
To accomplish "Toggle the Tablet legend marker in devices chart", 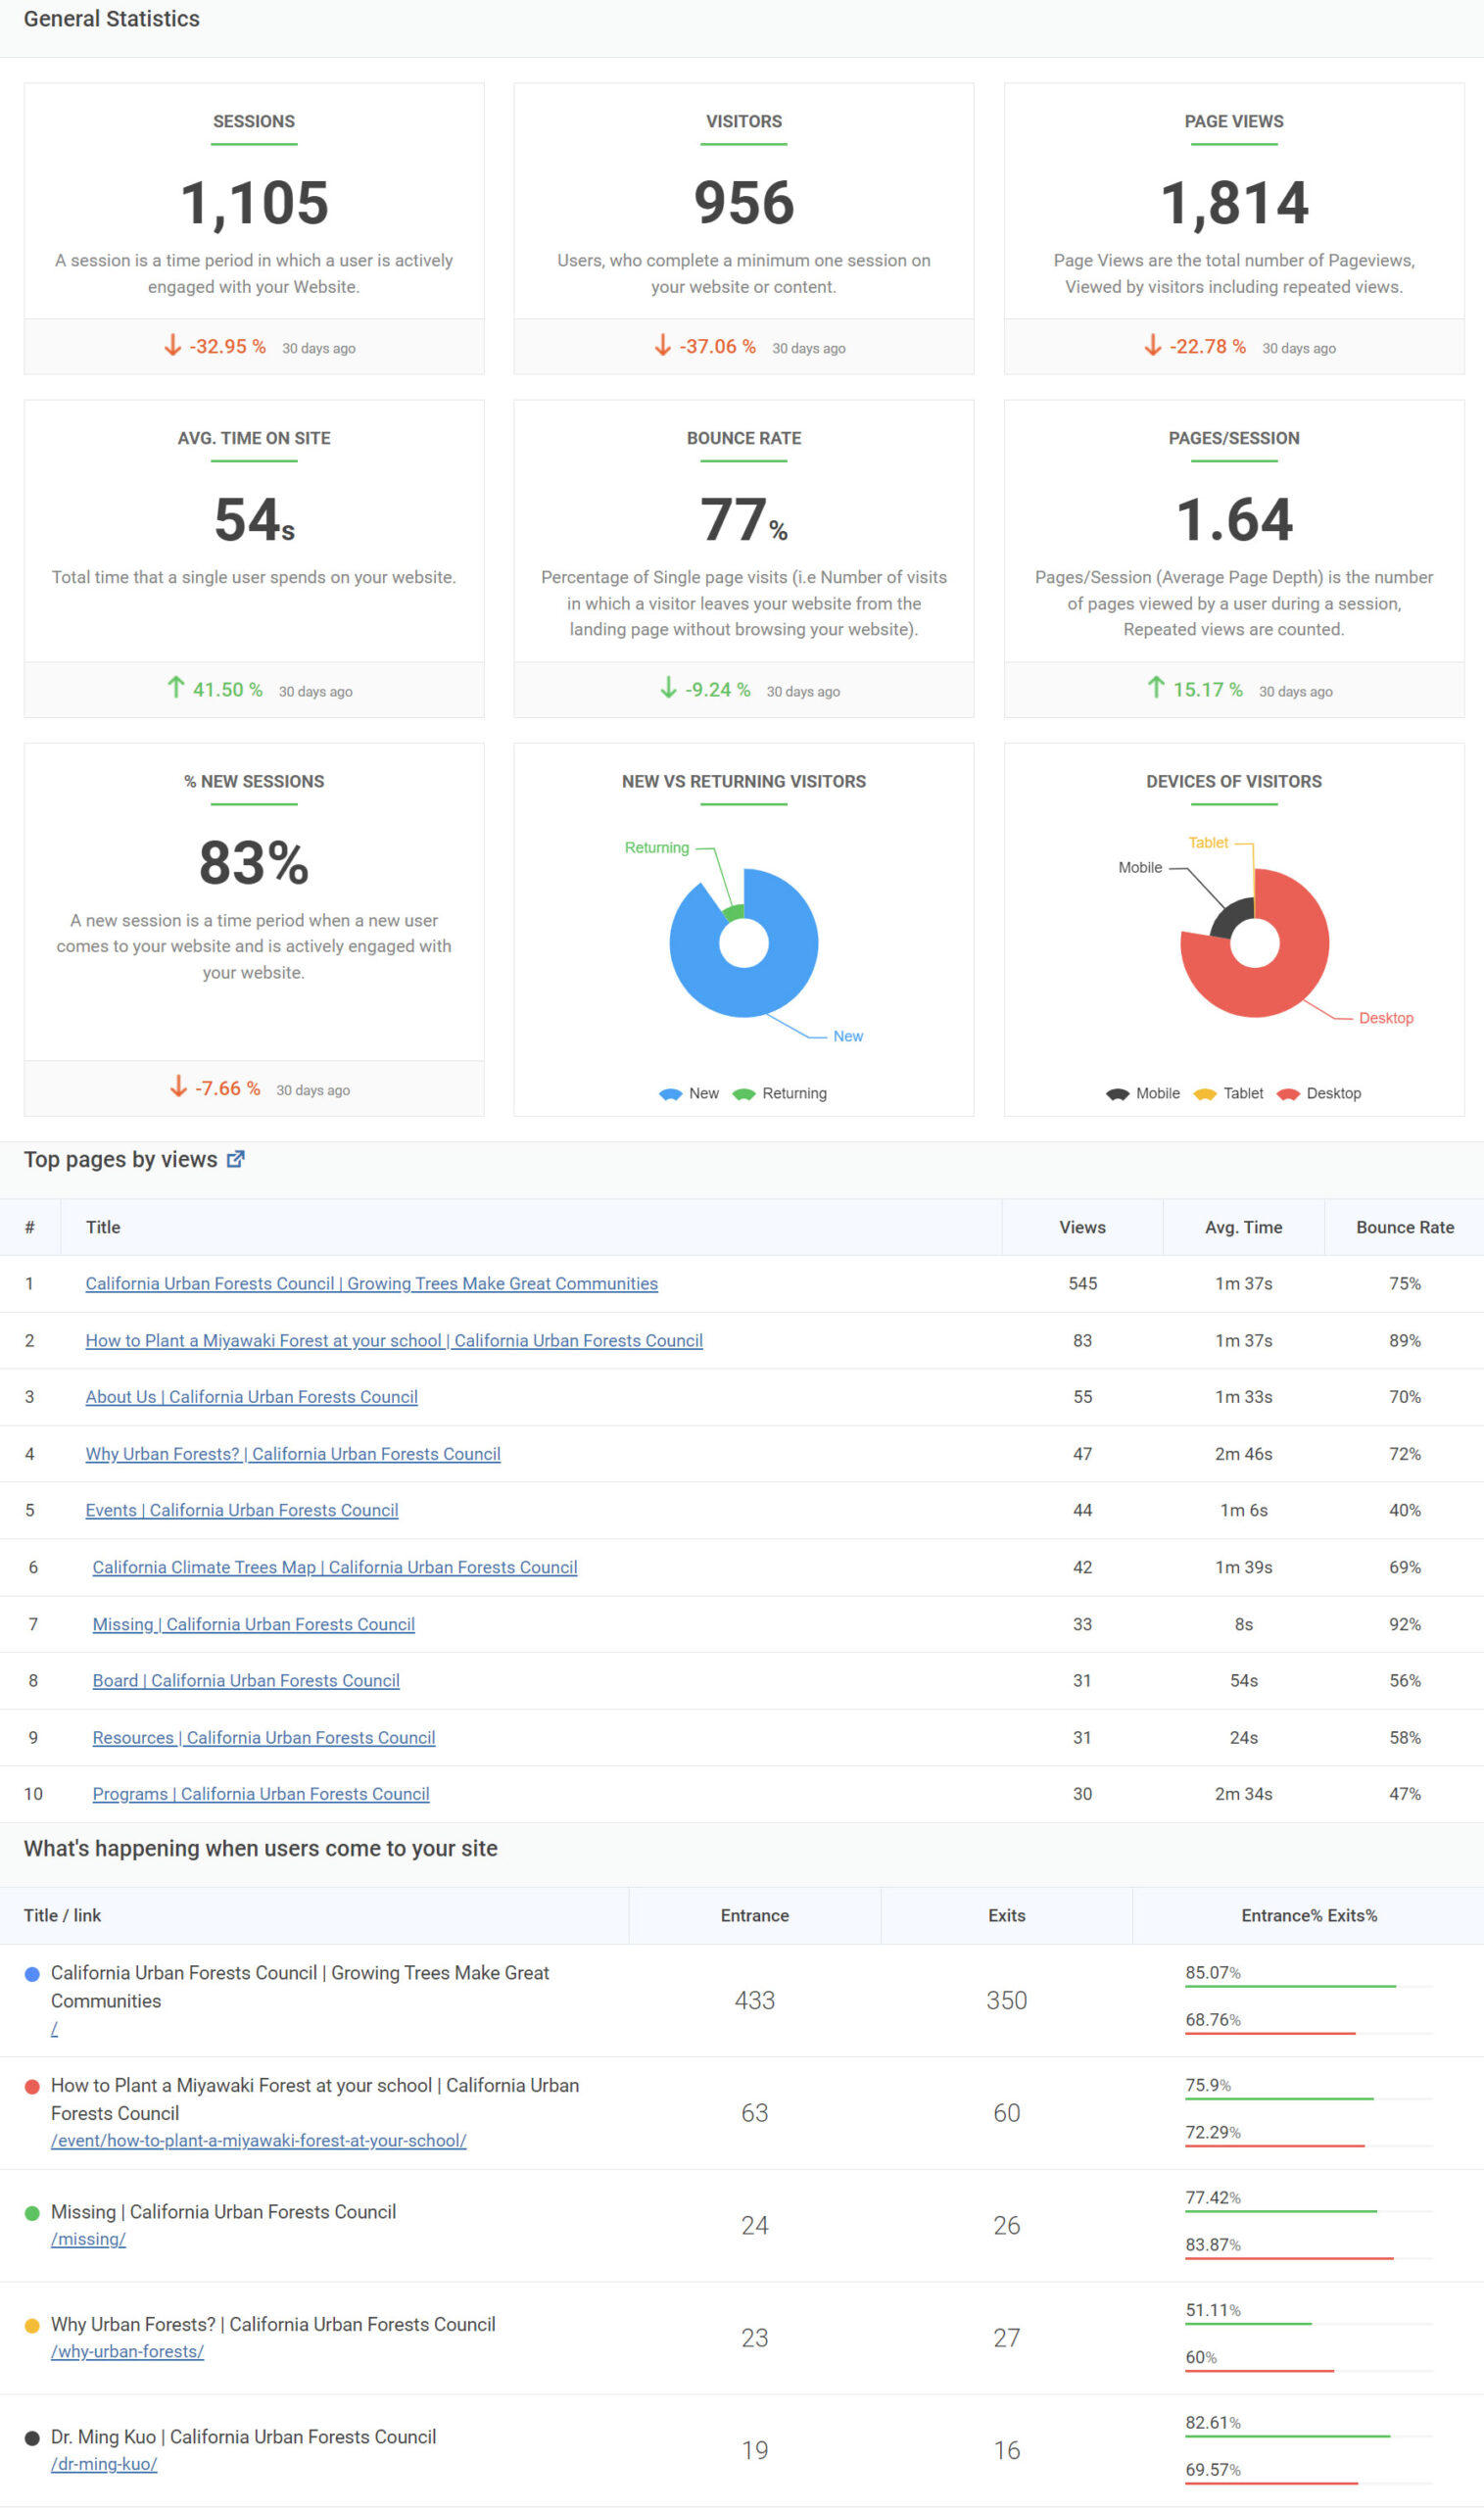I will click(x=1205, y=1094).
